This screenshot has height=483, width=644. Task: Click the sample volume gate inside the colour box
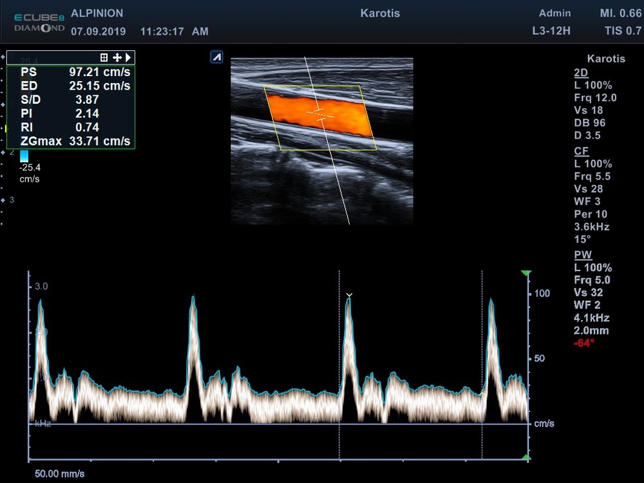click(320, 114)
